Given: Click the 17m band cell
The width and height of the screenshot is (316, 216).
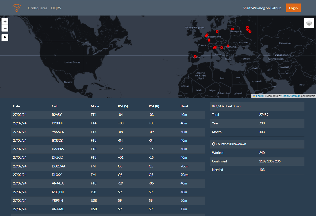Looking at the screenshot, I should tap(184, 209).
